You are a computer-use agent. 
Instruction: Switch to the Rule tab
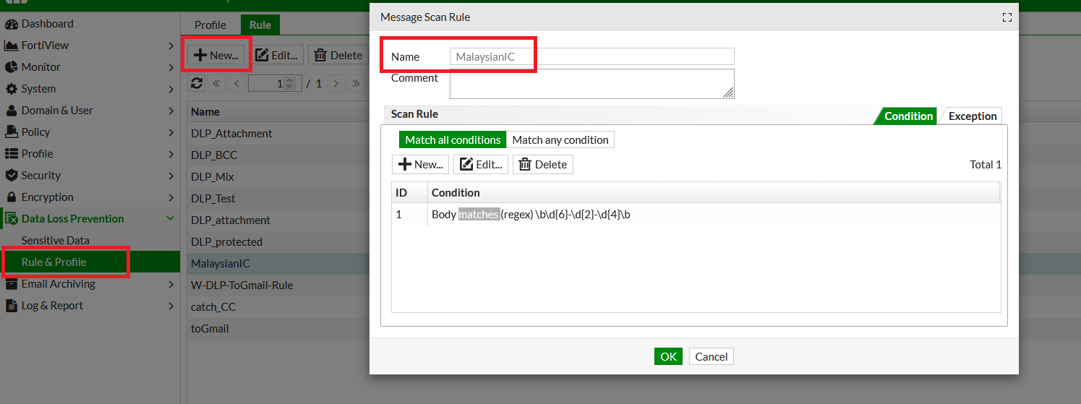[x=260, y=25]
